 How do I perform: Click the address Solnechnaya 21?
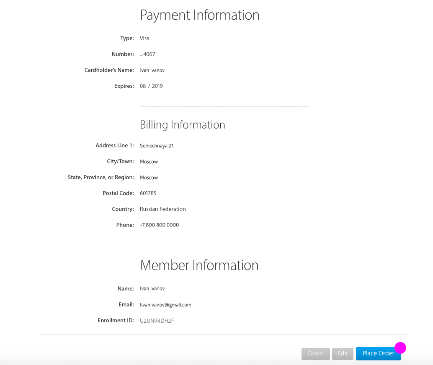(157, 146)
